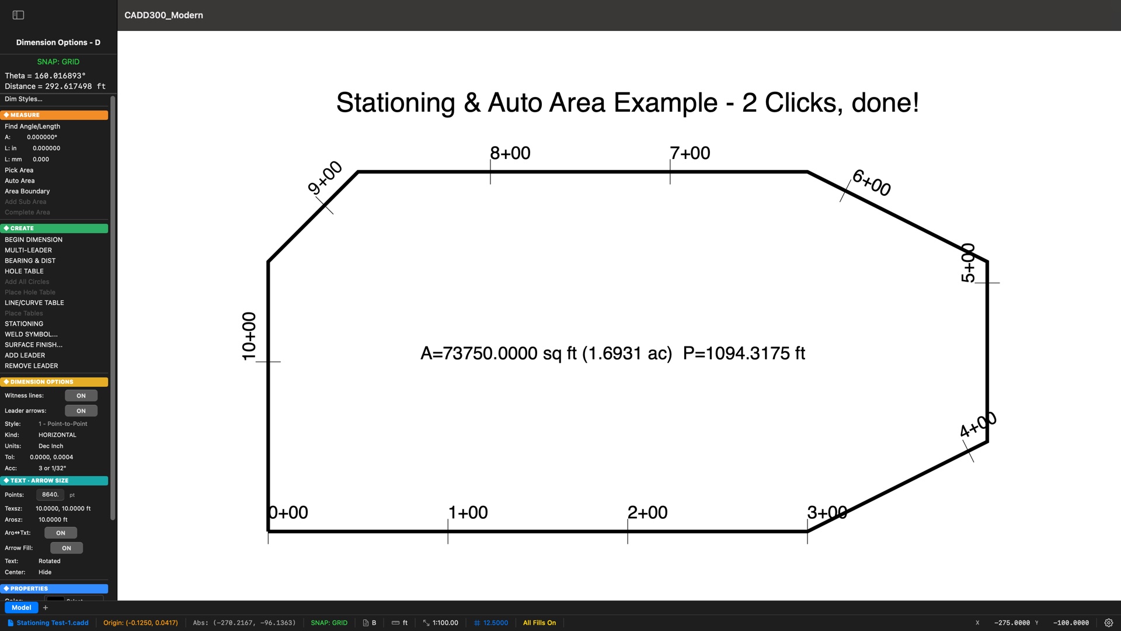Change Units value Dec Inch
The height and width of the screenshot is (631, 1121).
click(x=51, y=446)
